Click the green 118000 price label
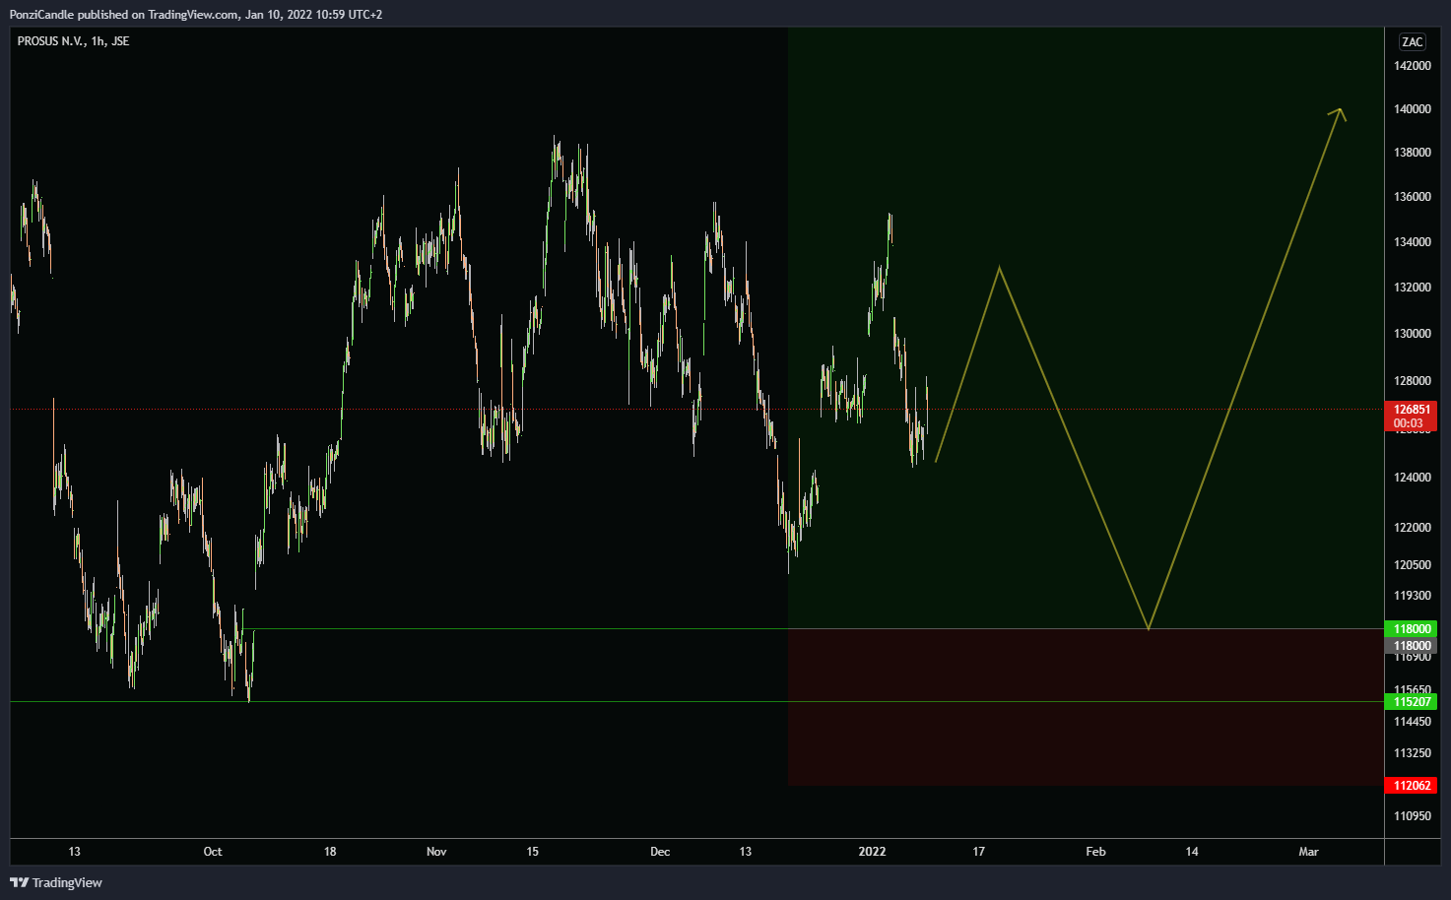The height and width of the screenshot is (900, 1451). point(1411,628)
